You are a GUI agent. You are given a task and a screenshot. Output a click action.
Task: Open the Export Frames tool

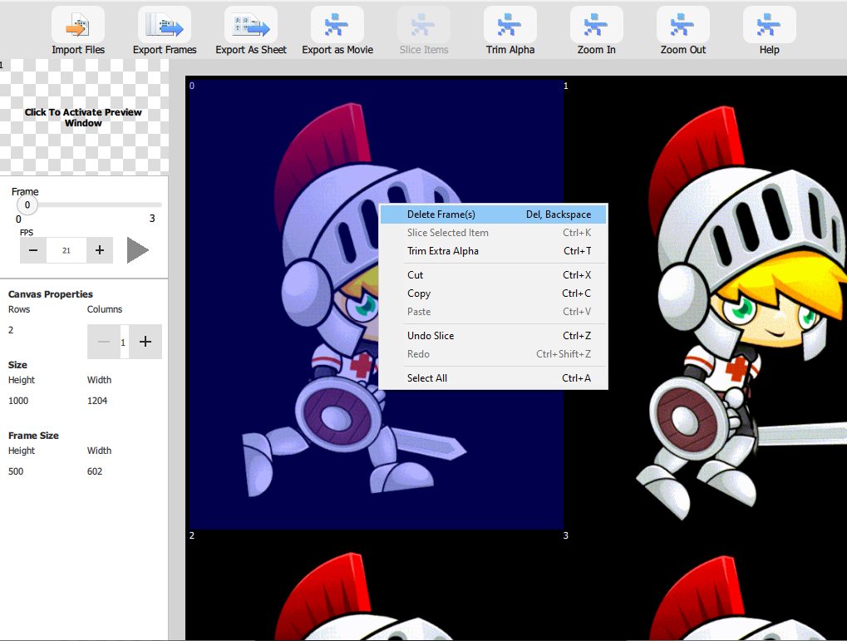point(165,26)
